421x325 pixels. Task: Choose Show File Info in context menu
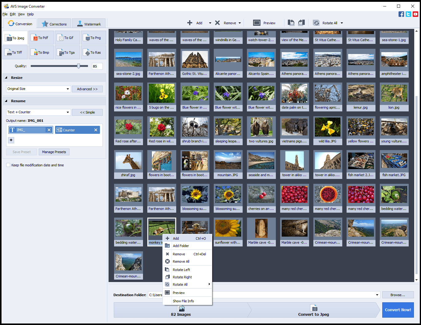click(x=183, y=301)
